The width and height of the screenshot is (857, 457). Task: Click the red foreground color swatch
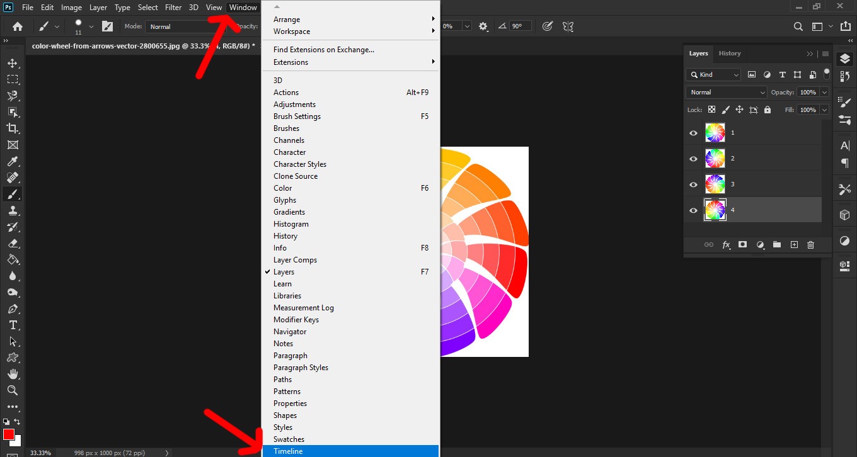pos(9,434)
